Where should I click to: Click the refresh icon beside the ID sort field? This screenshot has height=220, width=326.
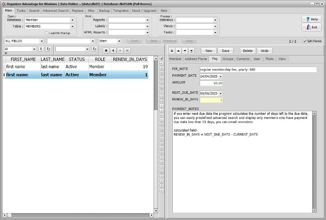pos(48,49)
